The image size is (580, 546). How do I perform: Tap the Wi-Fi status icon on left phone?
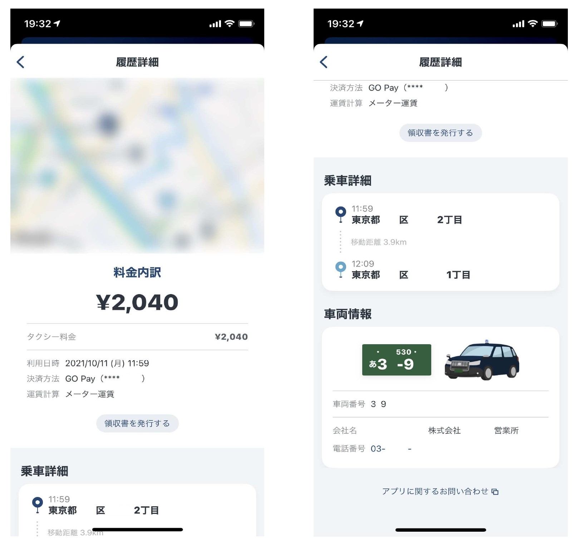coord(230,24)
